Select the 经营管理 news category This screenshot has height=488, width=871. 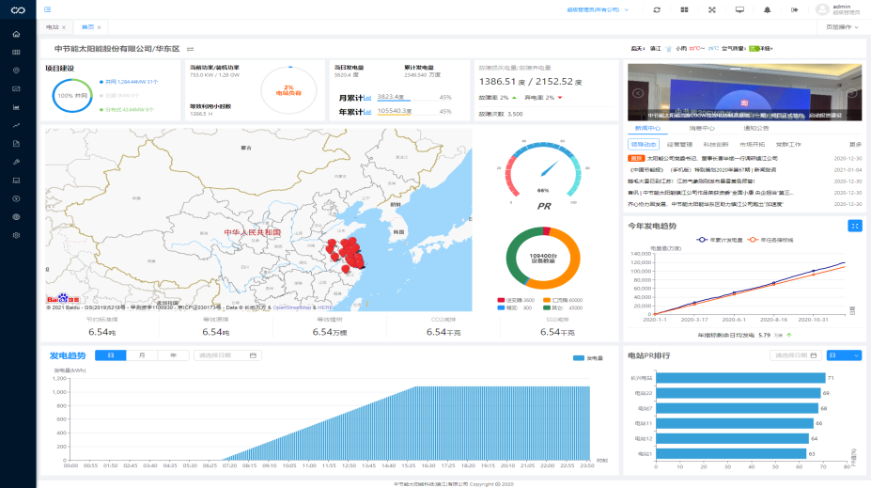(679, 145)
